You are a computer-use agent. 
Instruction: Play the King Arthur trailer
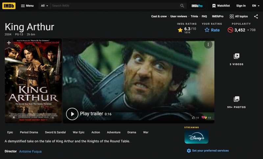[x=72, y=114]
